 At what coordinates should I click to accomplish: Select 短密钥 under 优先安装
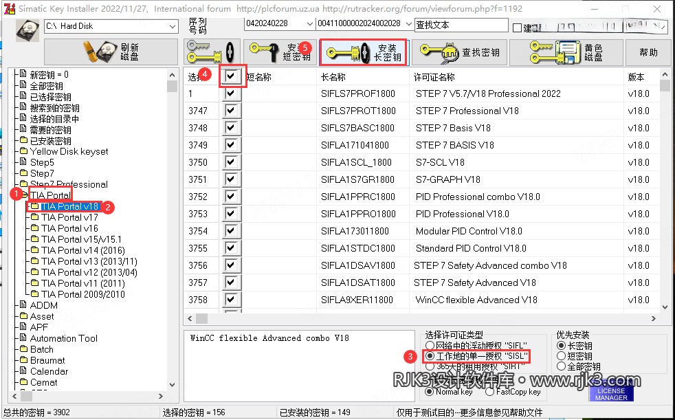(x=561, y=356)
